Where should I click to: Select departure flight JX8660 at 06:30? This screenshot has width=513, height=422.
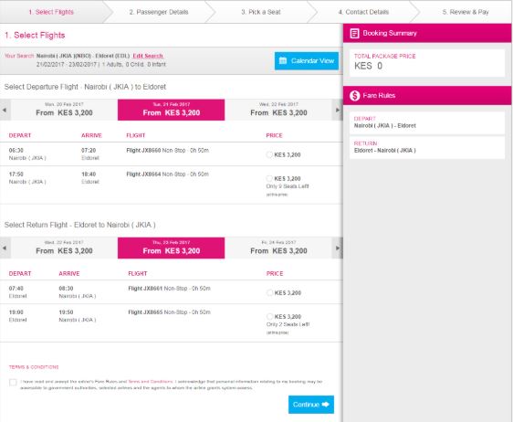click(x=269, y=154)
